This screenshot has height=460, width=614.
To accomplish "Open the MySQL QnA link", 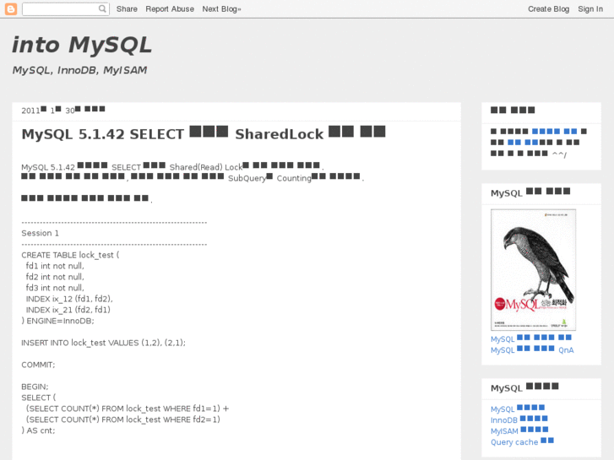I will (x=532, y=349).
